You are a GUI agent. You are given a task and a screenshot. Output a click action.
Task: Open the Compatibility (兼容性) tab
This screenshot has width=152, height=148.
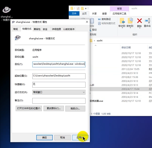pos(37,29)
